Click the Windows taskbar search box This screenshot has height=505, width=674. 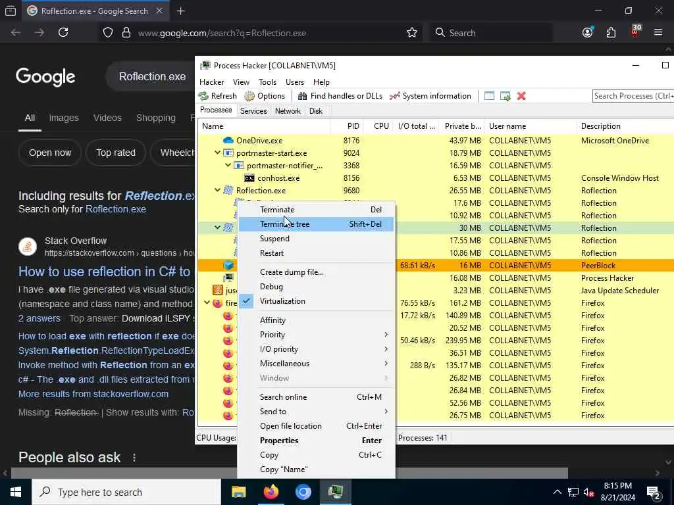(126, 492)
